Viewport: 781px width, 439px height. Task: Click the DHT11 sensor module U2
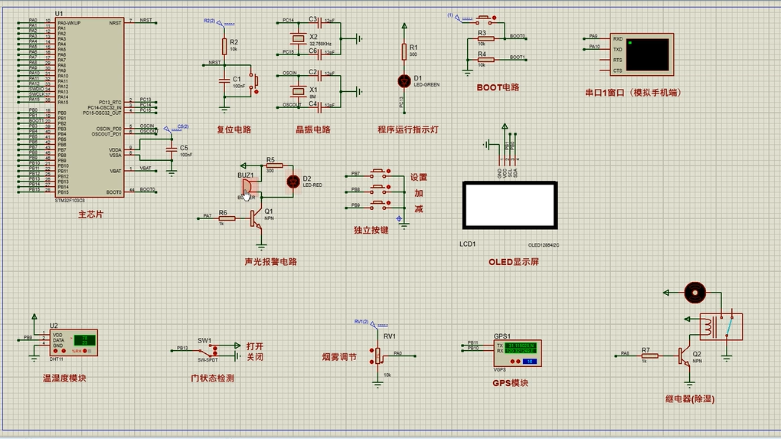(73, 342)
